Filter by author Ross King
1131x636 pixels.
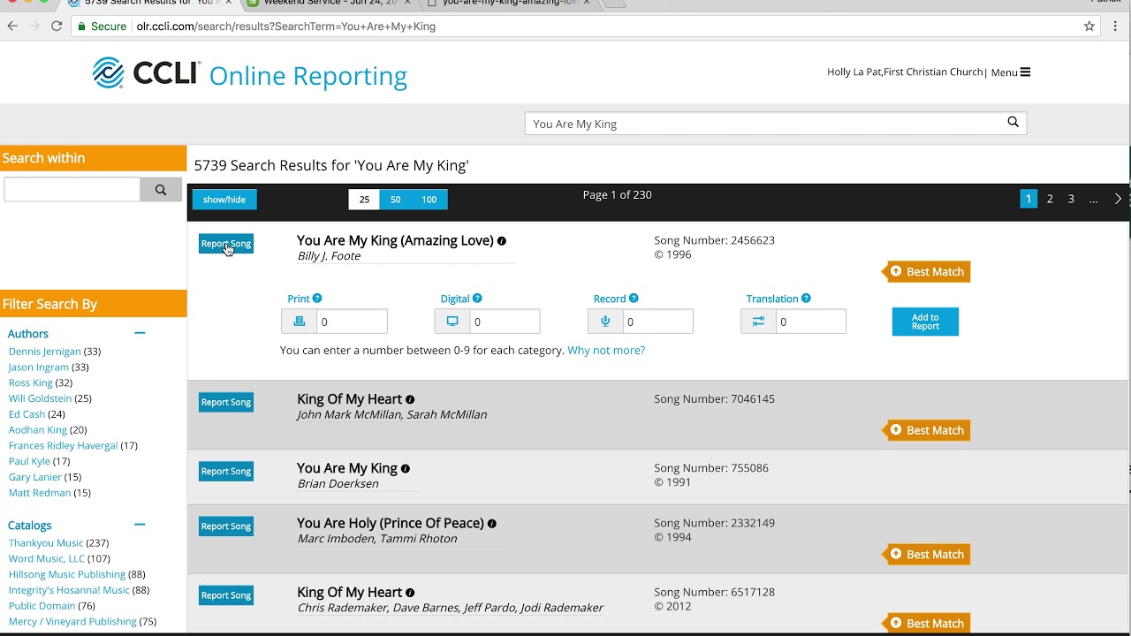pyautogui.click(x=31, y=383)
